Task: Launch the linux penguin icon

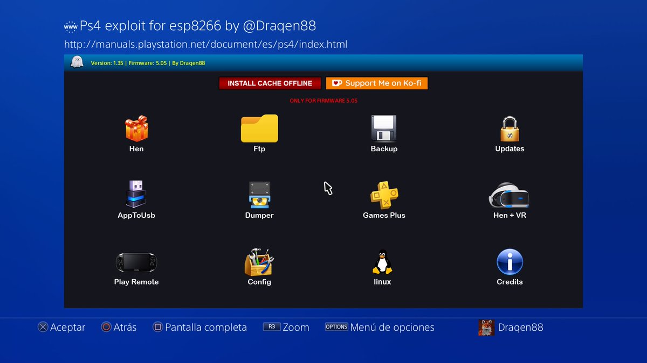Action: pos(382,262)
